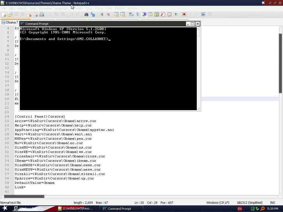Image resolution: width=283 pixels, height=212 pixels.
Task: Open the User Defined Language icon
Action: click(150, 15)
